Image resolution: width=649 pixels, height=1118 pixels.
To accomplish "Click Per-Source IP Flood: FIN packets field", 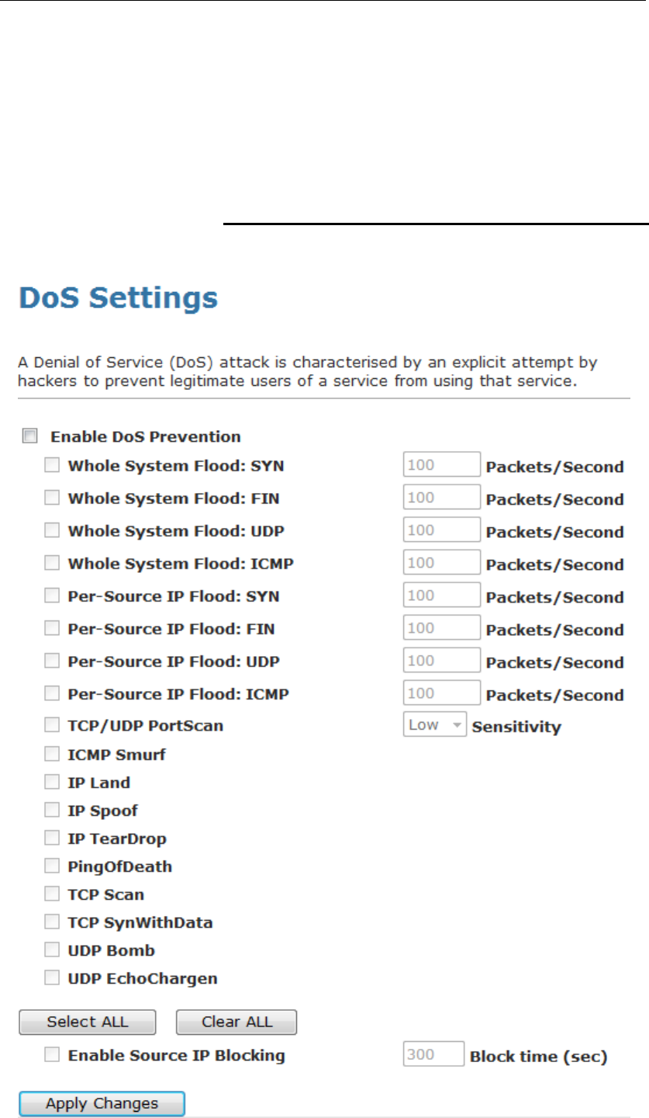I will [x=441, y=629].
